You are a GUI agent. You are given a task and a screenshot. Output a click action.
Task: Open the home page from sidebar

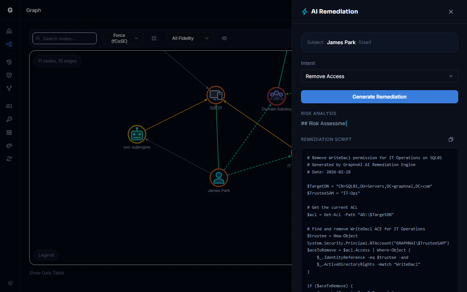[9, 31]
